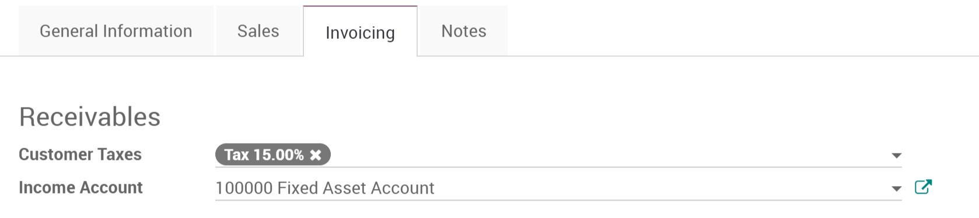
Task: Expand the Customer Taxes dropdown arrow
Action: pos(896,155)
